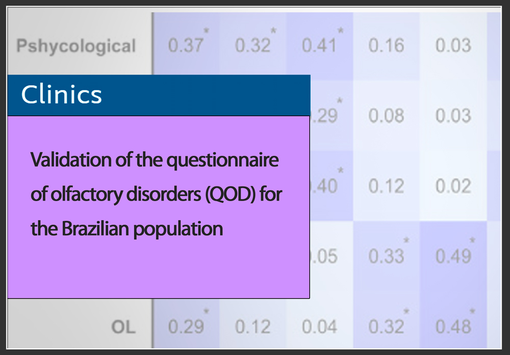The height and width of the screenshot is (355, 510).
Task: Open the QOD validation article title
Action: (156, 195)
